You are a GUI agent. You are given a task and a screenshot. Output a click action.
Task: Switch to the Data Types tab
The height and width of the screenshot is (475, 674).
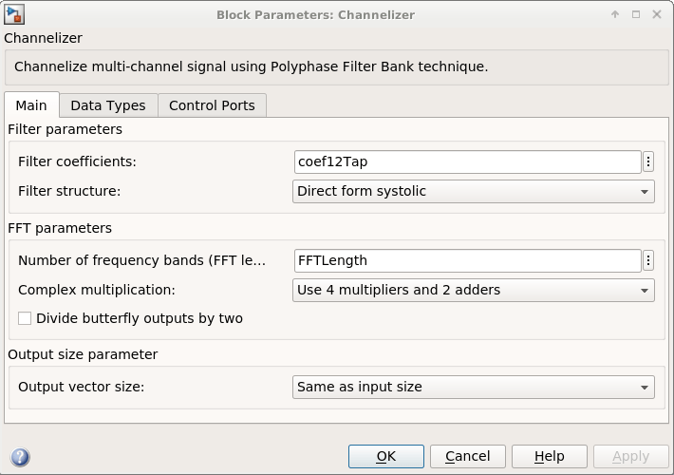click(108, 105)
